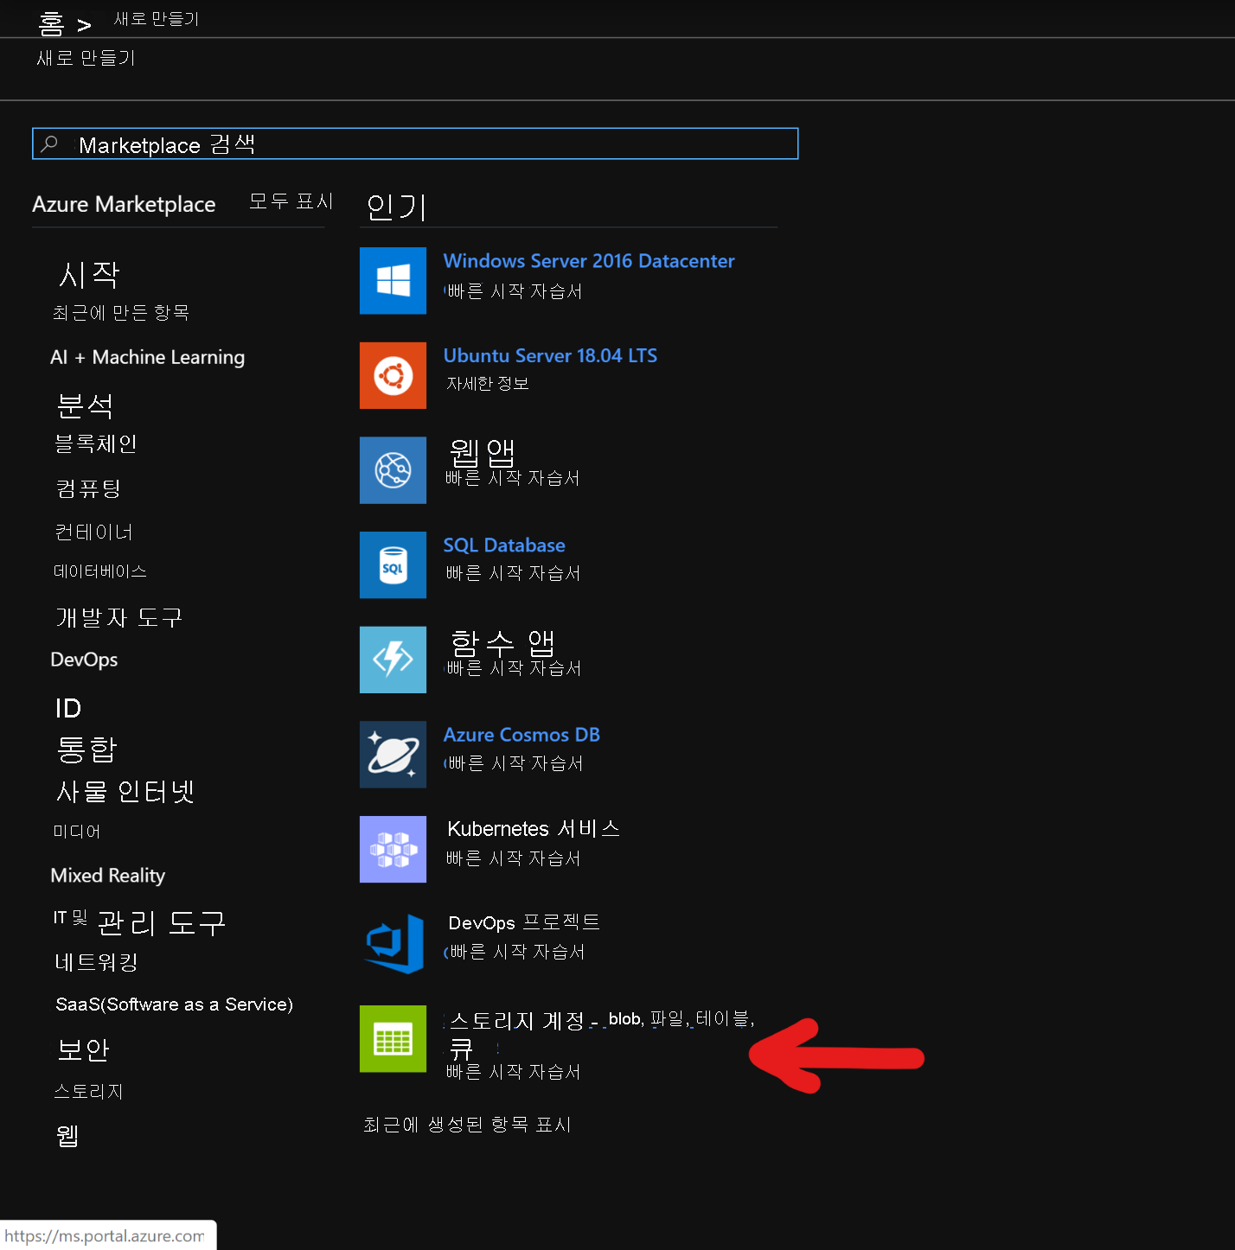The image size is (1235, 1250).
Task: Open quickstart tutorial under 스토리지 계정
Action: 514,1072
